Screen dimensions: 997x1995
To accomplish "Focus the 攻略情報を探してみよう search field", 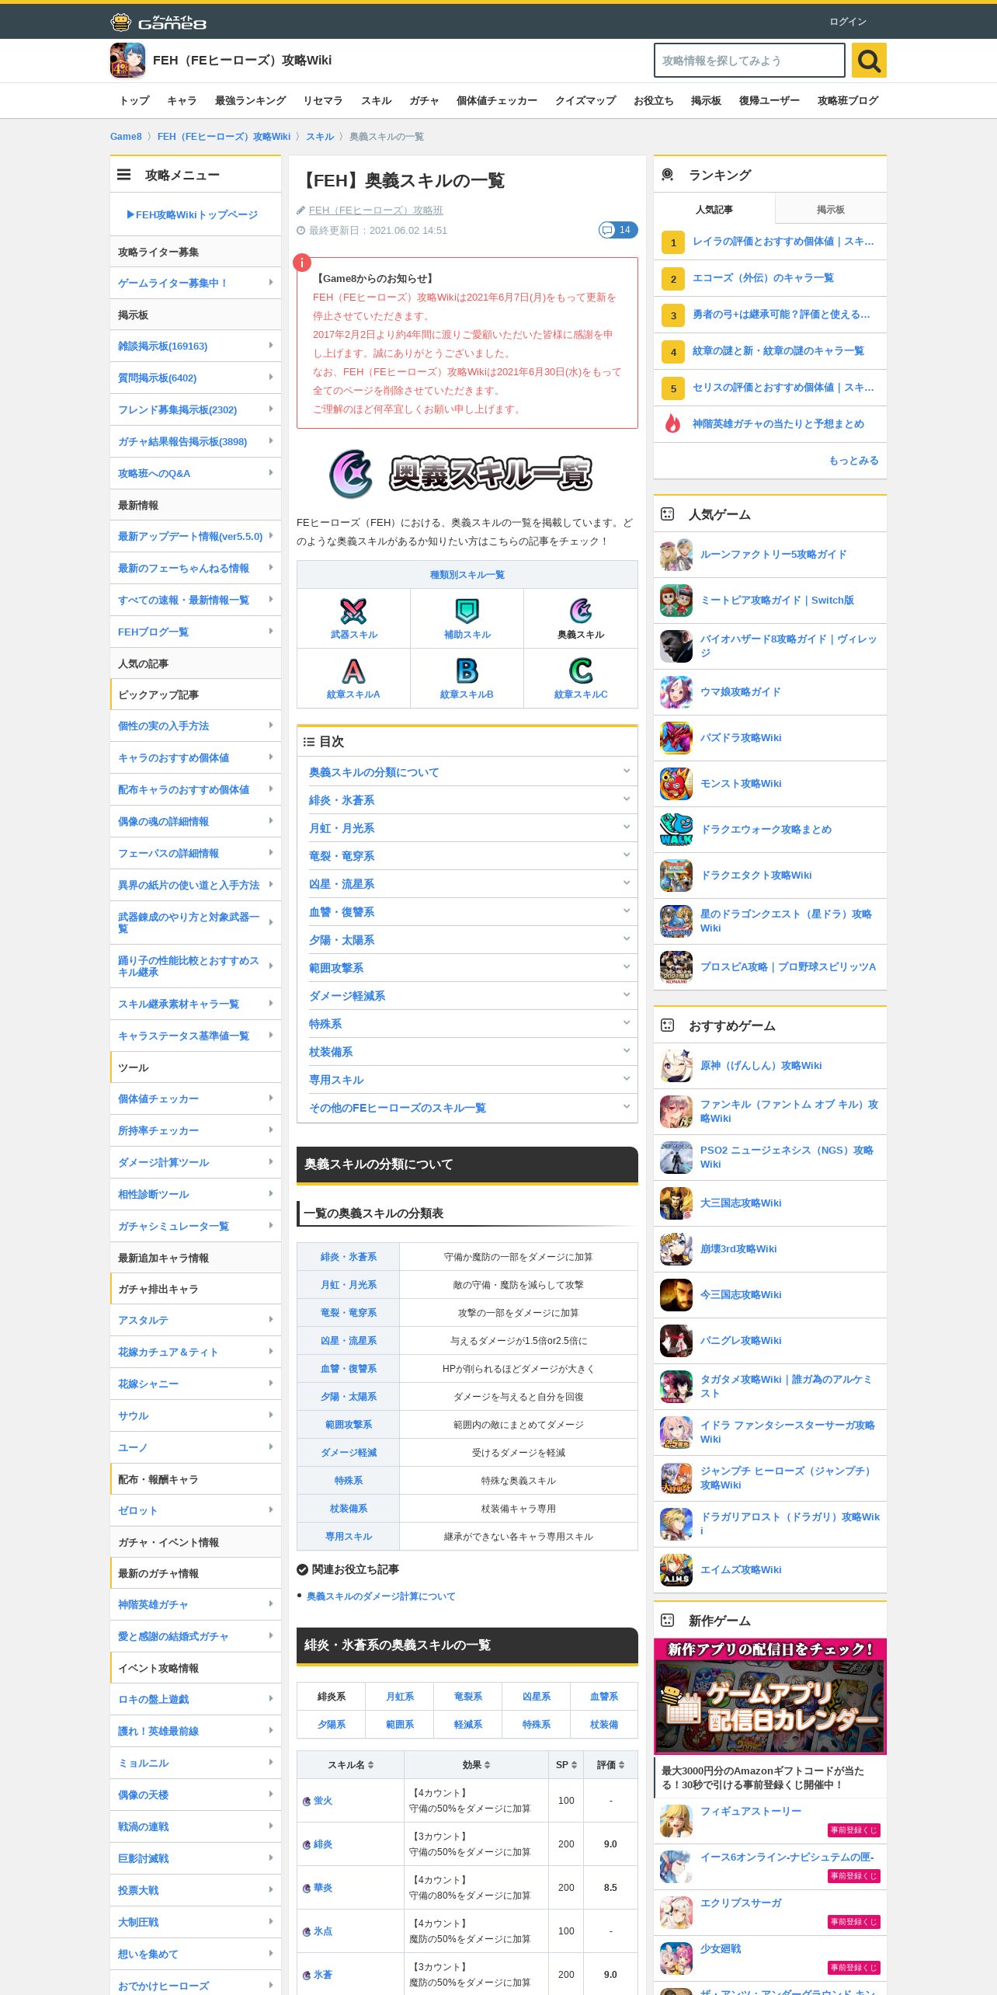I will pyautogui.click(x=749, y=61).
